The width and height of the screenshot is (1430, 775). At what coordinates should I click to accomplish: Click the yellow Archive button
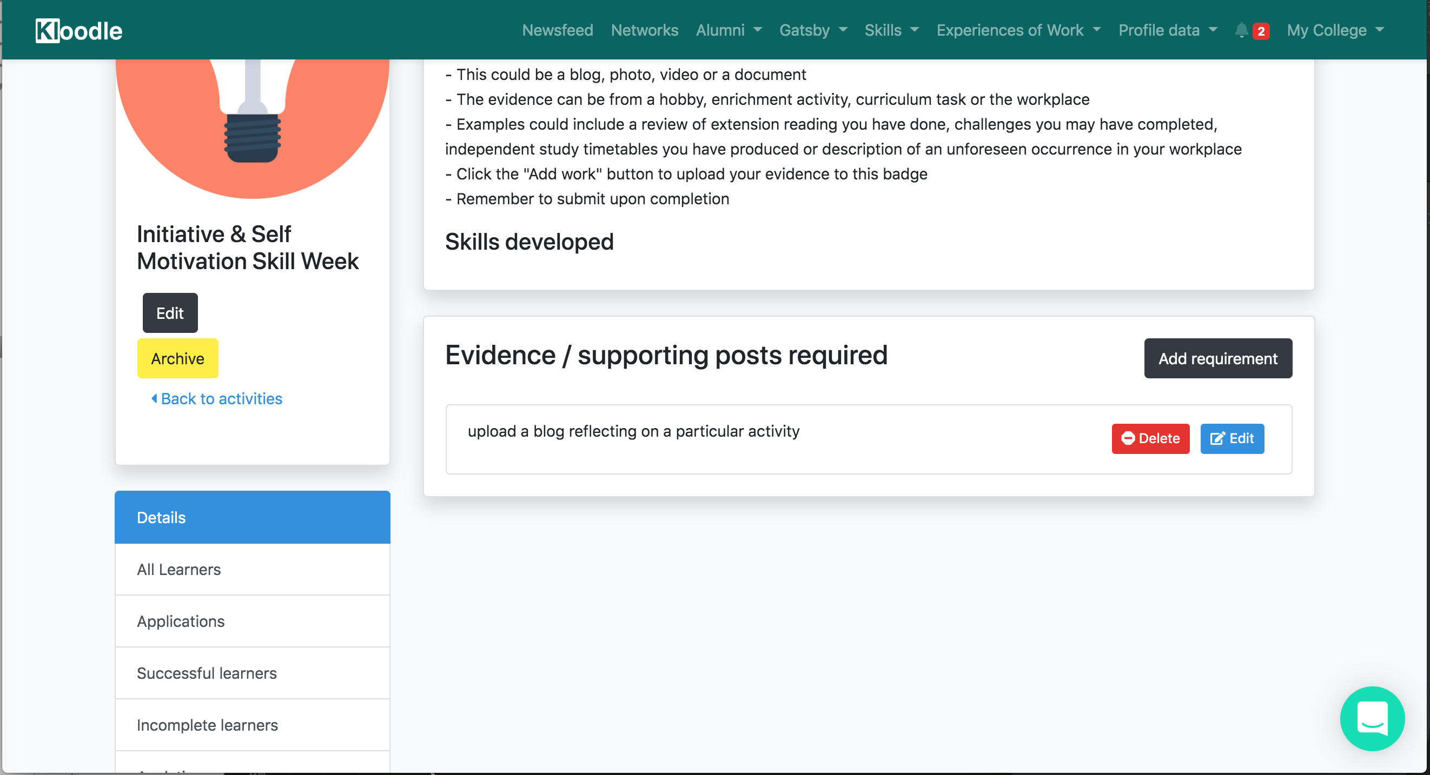click(x=177, y=358)
